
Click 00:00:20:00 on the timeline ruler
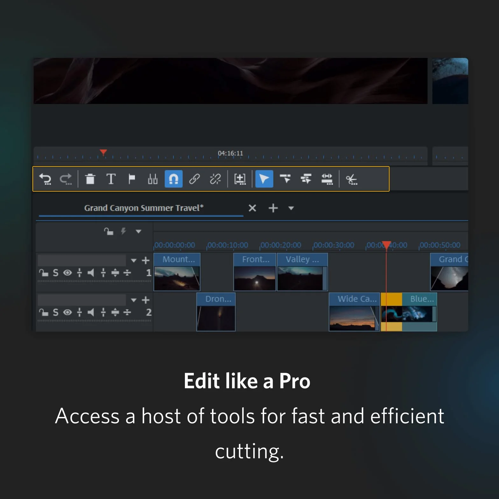tap(281, 245)
